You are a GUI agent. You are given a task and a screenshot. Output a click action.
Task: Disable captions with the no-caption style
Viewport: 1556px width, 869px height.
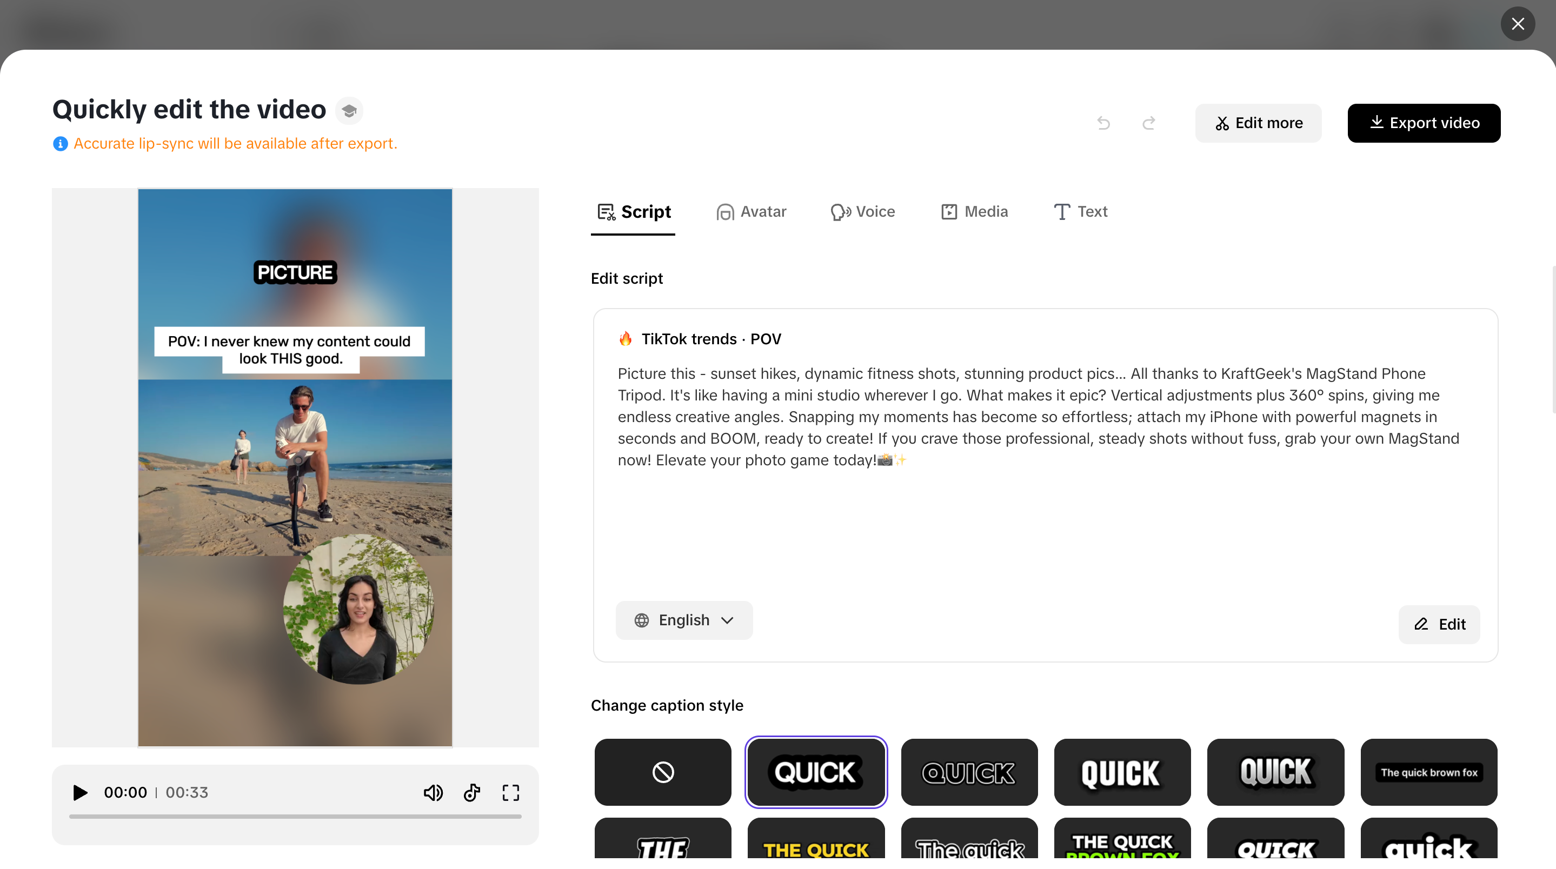[x=662, y=772]
